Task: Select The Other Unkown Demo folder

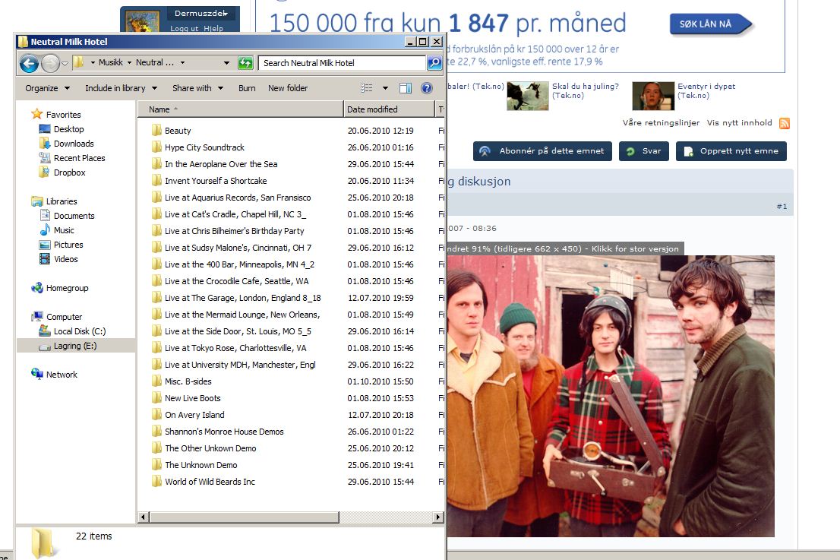Action: 210,448
